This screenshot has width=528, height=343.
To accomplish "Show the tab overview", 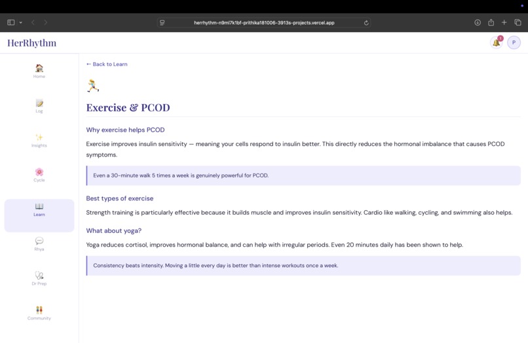I will click(x=518, y=22).
